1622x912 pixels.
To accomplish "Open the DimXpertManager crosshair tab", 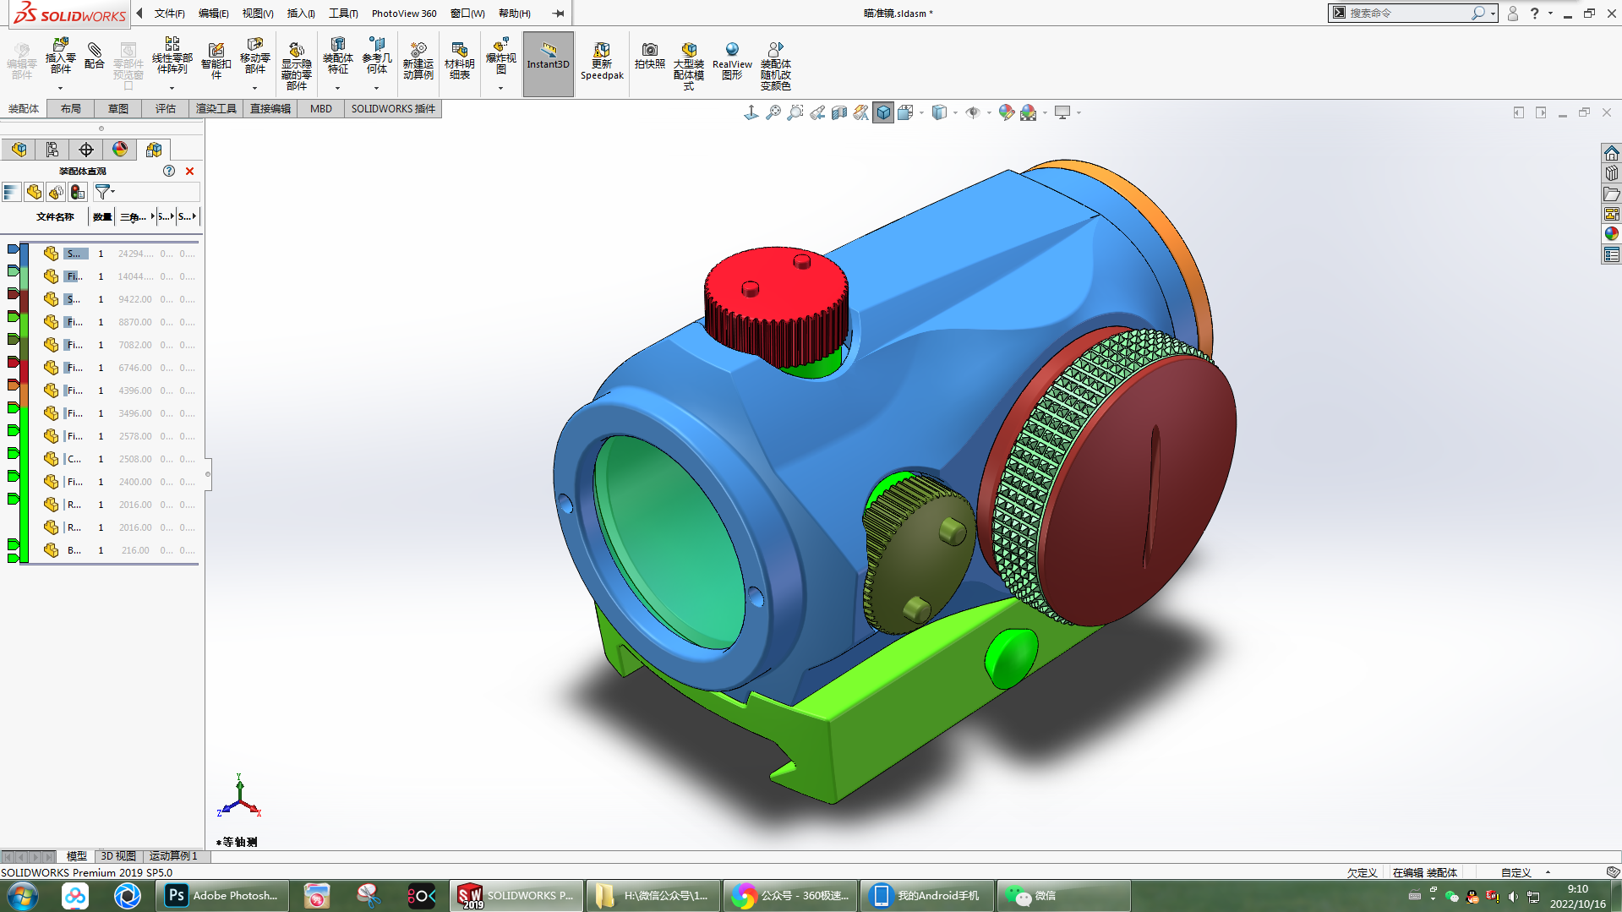I will 86,150.
